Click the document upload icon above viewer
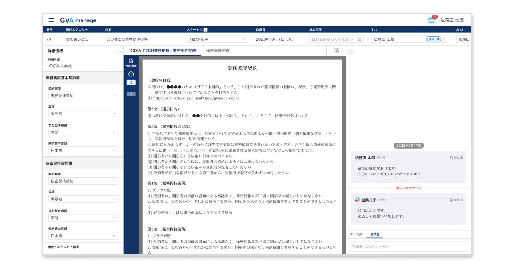514x269 pixels. pos(336,50)
